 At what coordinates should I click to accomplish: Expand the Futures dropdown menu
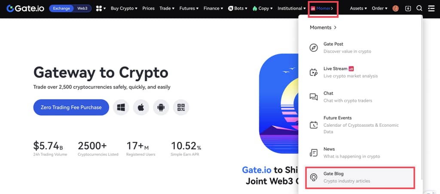[x=189, y=8]
